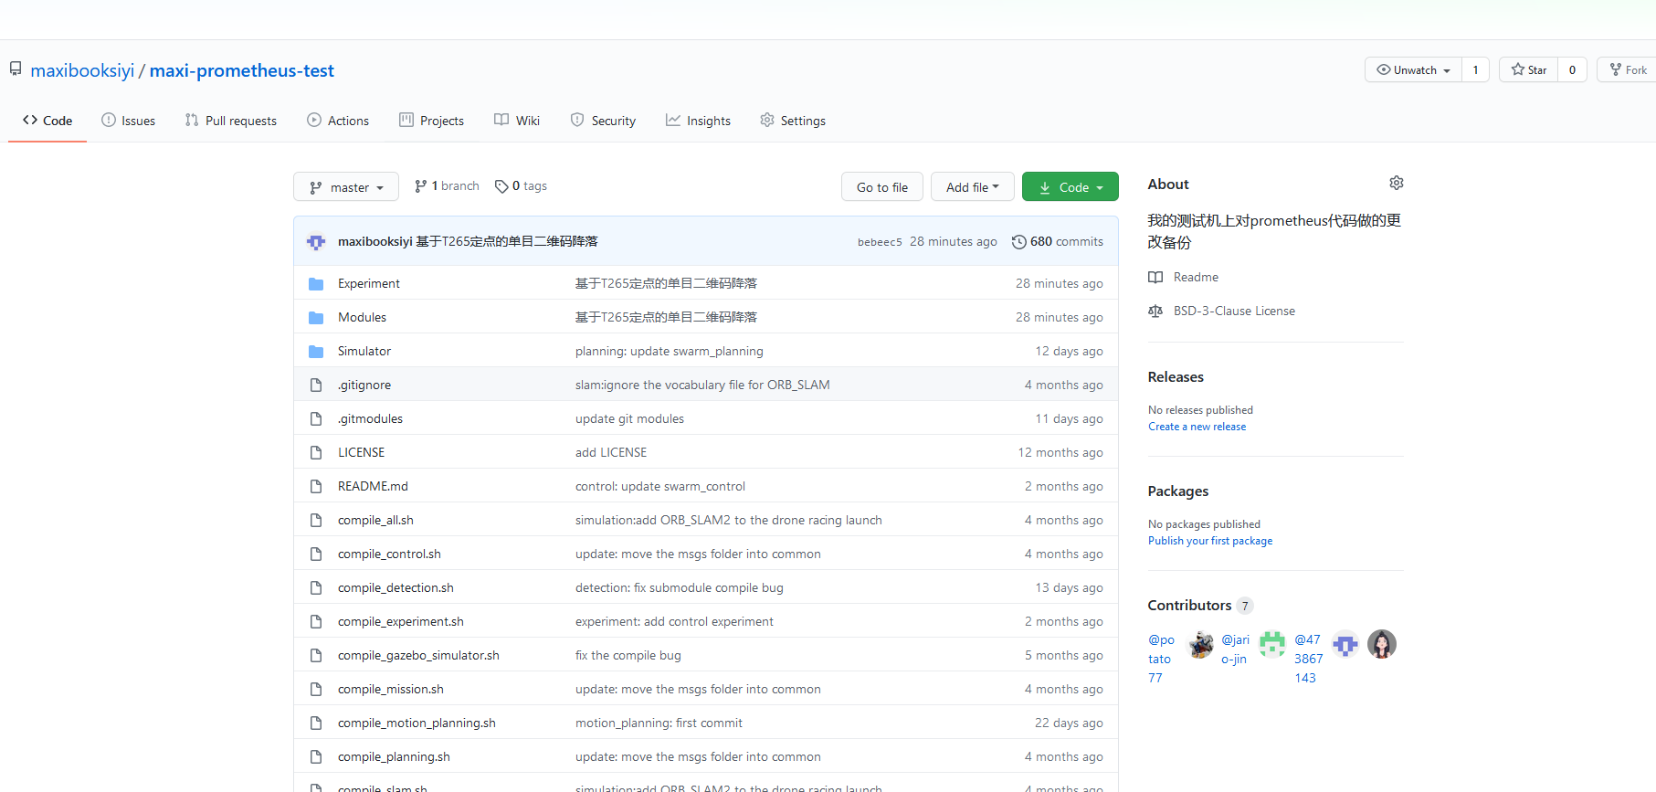Click the compile_all.sh file icon
The height and width of the screenshot is (792, 1656).
pyautogui.click(x=316, y=521)
